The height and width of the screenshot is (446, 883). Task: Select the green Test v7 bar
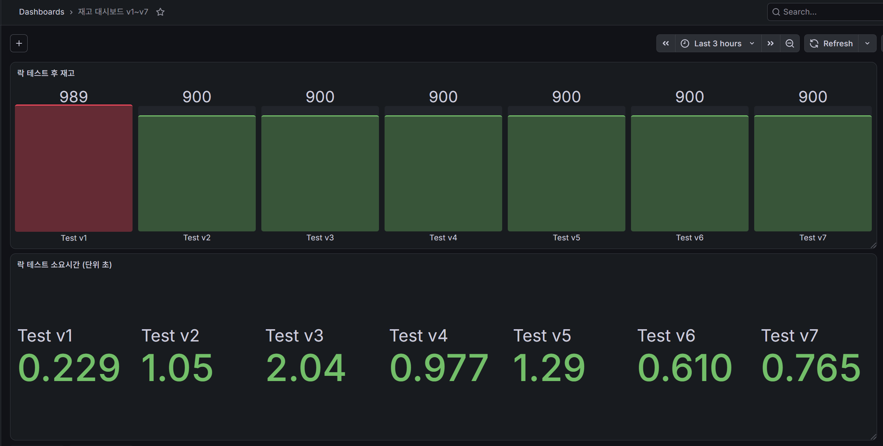click(813, 174)
